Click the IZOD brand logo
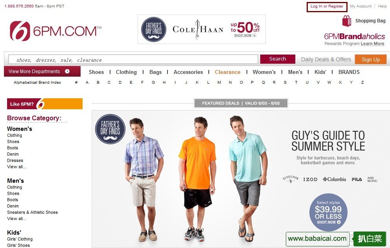The height and width of the screenshot is (248, 390). pyautogui.click(x=310, y=179)
